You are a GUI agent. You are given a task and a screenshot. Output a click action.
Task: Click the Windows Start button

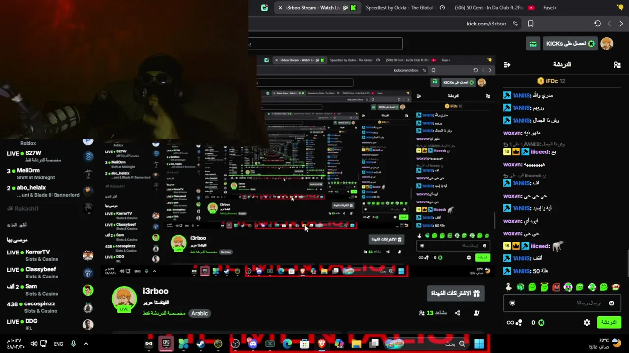[479, 344]
